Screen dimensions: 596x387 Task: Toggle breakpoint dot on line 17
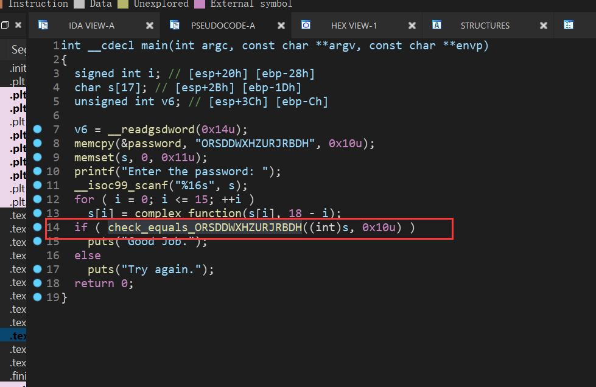[x=37, y=270]
